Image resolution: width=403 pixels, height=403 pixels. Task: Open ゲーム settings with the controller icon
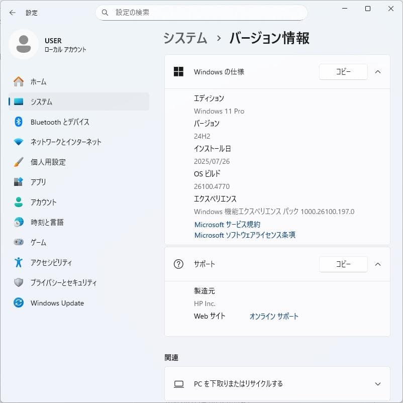pos(18,242)
